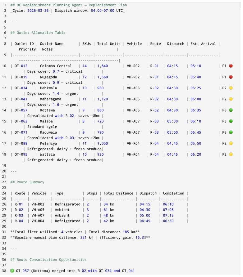
Task: Click completion time 06:50 for R-04
Action: coord(168,221)
